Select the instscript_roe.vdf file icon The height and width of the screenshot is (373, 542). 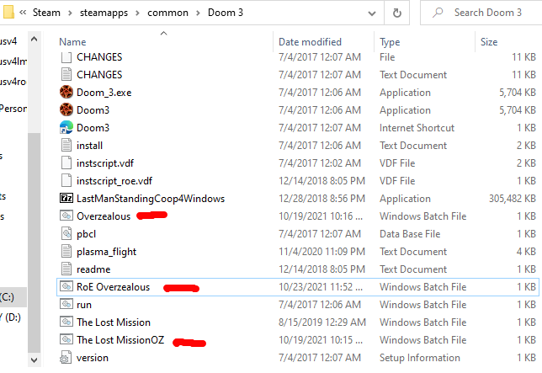(x=66, y=180)
